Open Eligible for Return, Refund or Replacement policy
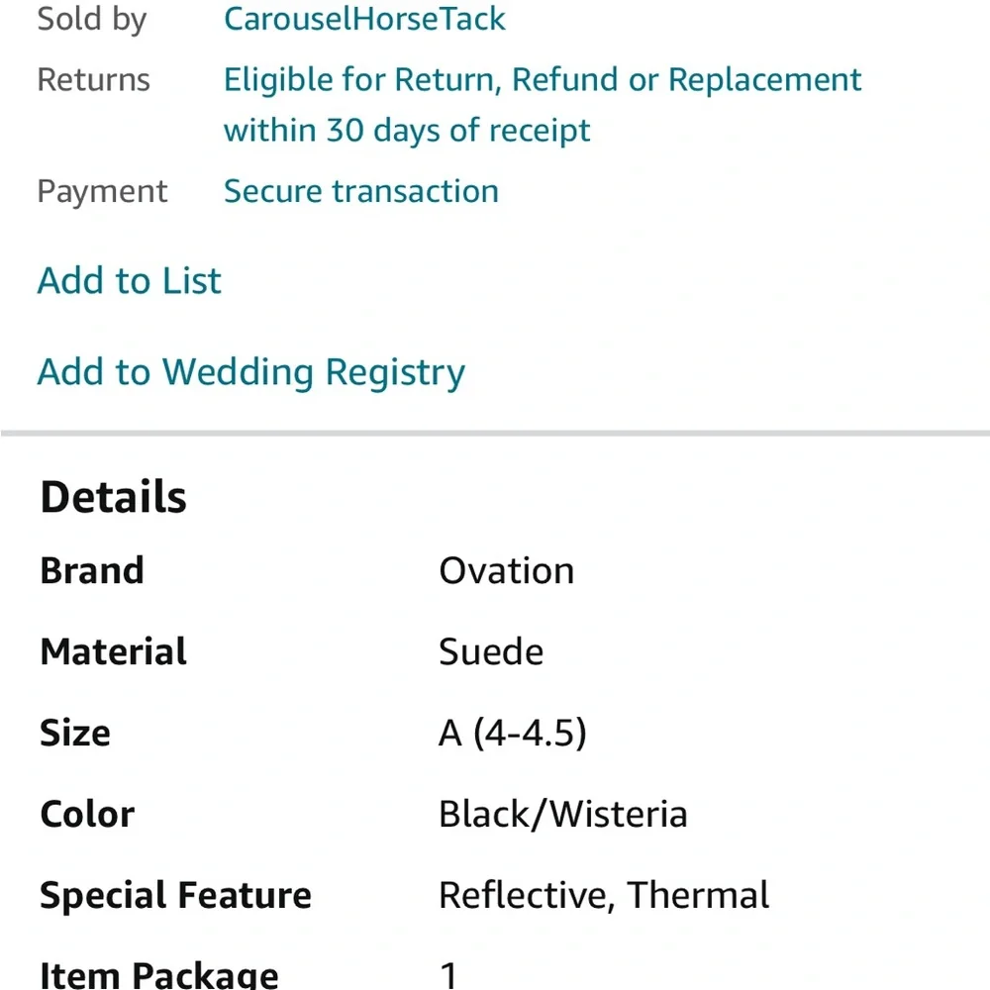The height and width of the screenshot is (990, 990). pos(543,80)
